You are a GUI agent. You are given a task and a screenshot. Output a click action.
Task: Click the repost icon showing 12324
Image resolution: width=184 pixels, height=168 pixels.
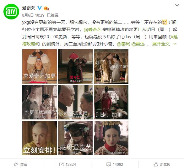click(61, 164)
